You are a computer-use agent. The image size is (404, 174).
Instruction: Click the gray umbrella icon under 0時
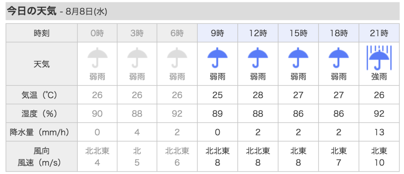(x=97, y=58)
